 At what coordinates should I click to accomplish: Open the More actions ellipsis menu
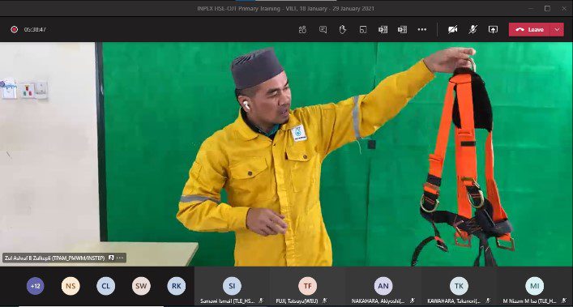422,30
